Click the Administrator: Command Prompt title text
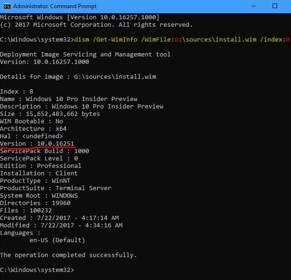The image size is (291, 280). (55, 6)
